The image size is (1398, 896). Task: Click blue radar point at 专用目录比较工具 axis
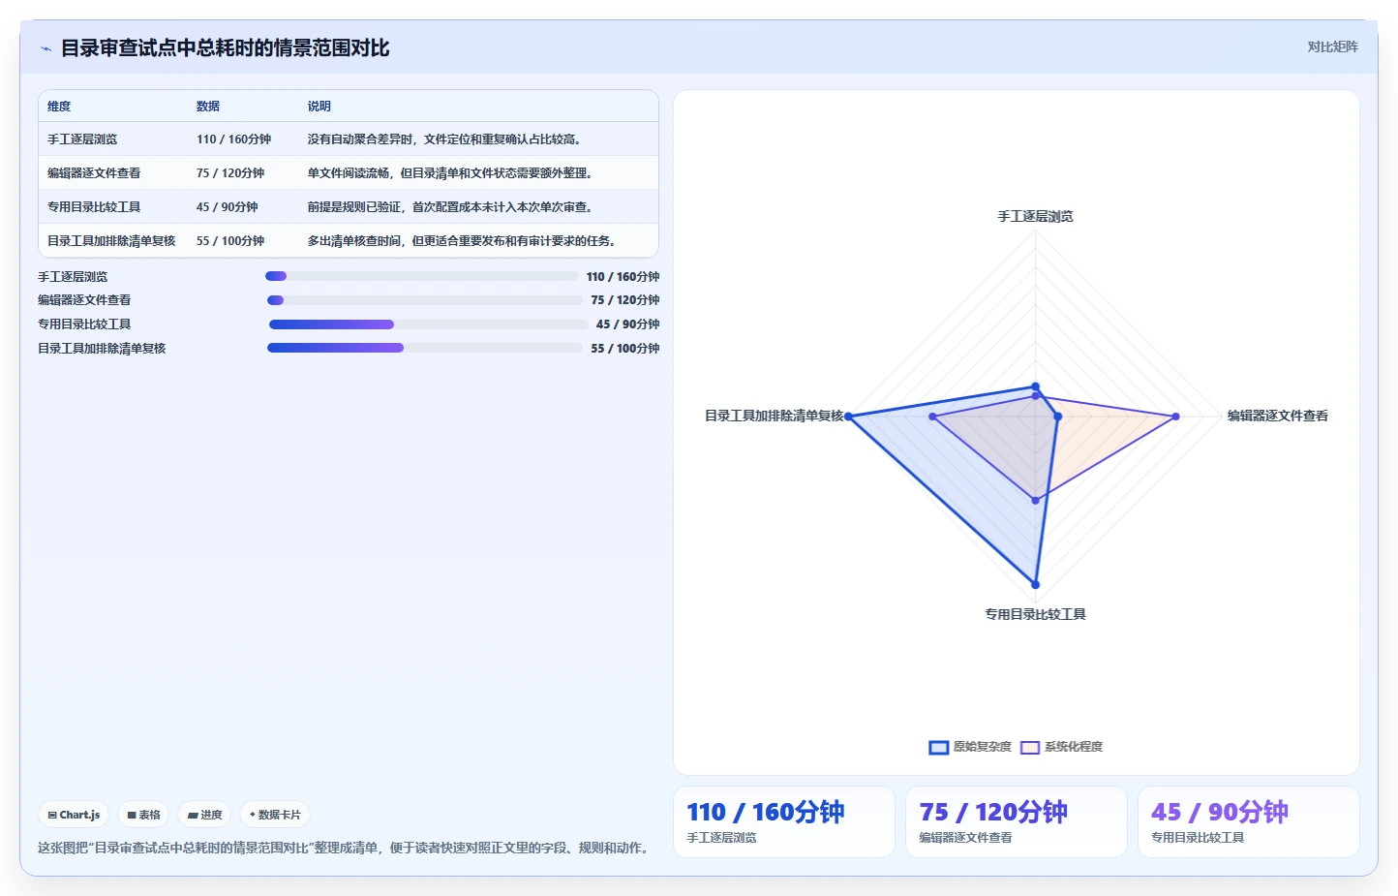click(x=1036, y=585)
